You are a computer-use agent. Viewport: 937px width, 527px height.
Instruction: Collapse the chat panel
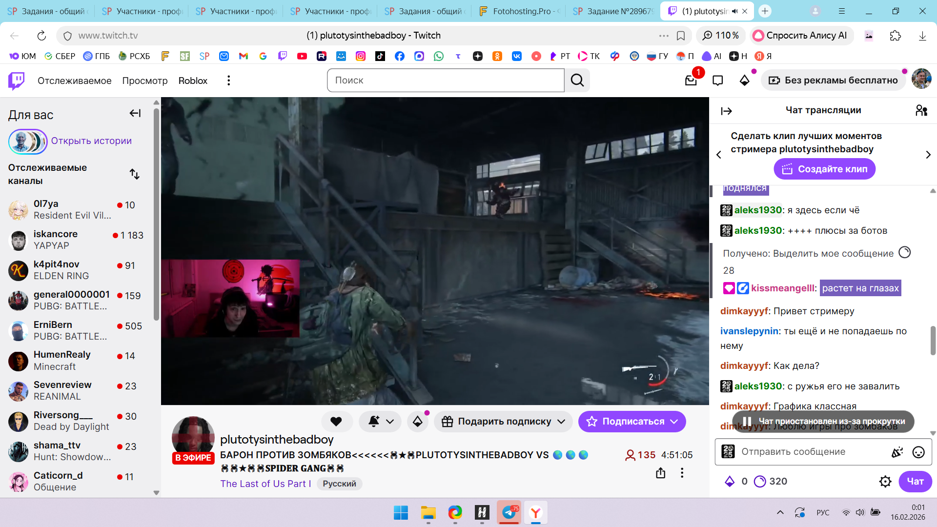[x=726, y=111]
